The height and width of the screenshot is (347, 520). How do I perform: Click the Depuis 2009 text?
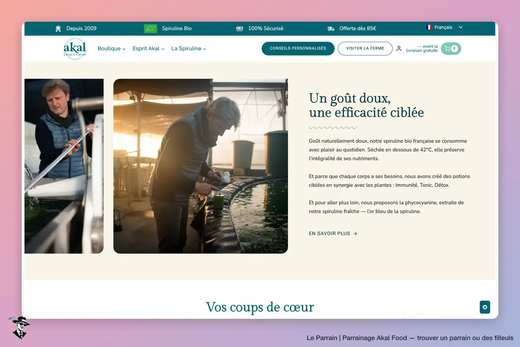81,29
